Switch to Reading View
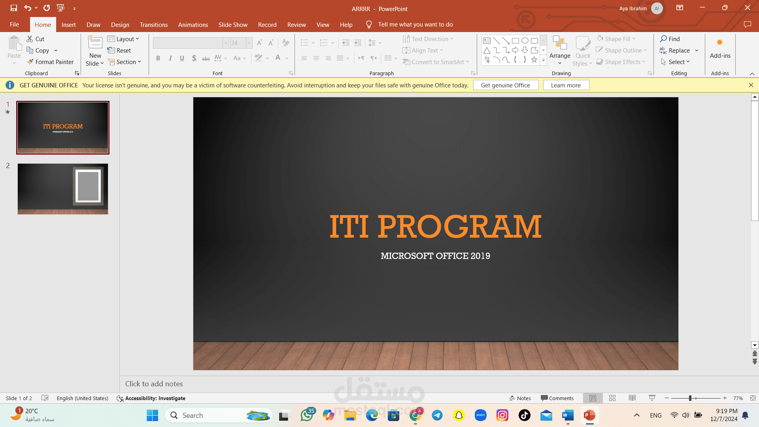The width and height of the screenshot is (759, 427). coord(632,398)
